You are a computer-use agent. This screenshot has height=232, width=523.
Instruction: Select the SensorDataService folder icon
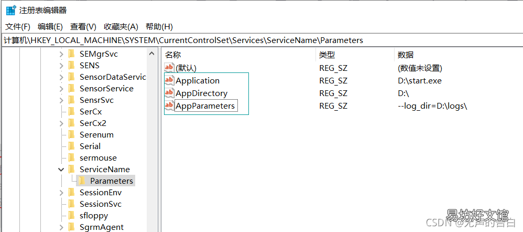tap(71, 77)
